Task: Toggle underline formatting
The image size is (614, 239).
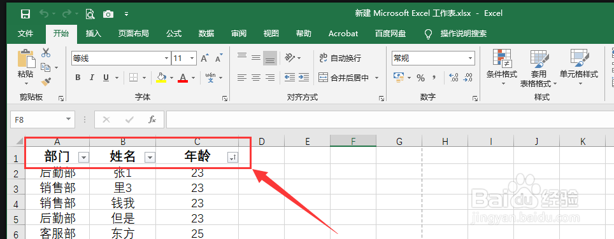Action: (106, 78)
